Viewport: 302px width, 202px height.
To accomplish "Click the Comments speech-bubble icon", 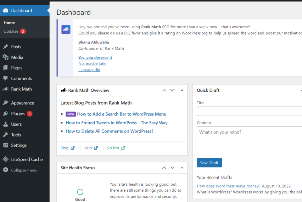I will 6,78.
